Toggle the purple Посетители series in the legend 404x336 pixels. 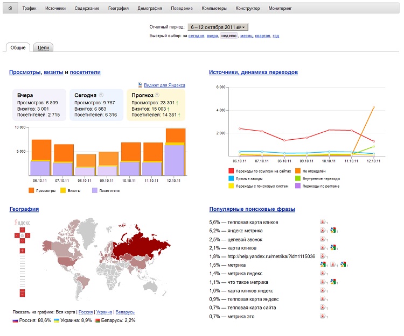pos(95,190)
